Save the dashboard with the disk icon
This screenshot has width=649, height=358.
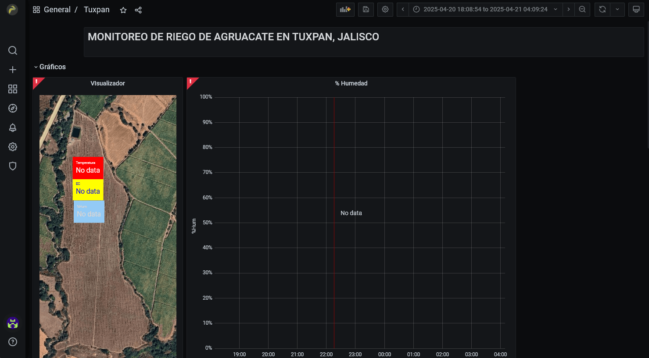[366, 9]
